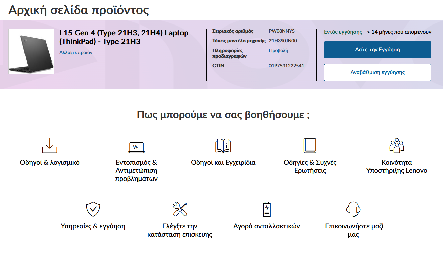Select the diagnostics laptop icon for troubleshooting
443x254 pixels.
136,146
